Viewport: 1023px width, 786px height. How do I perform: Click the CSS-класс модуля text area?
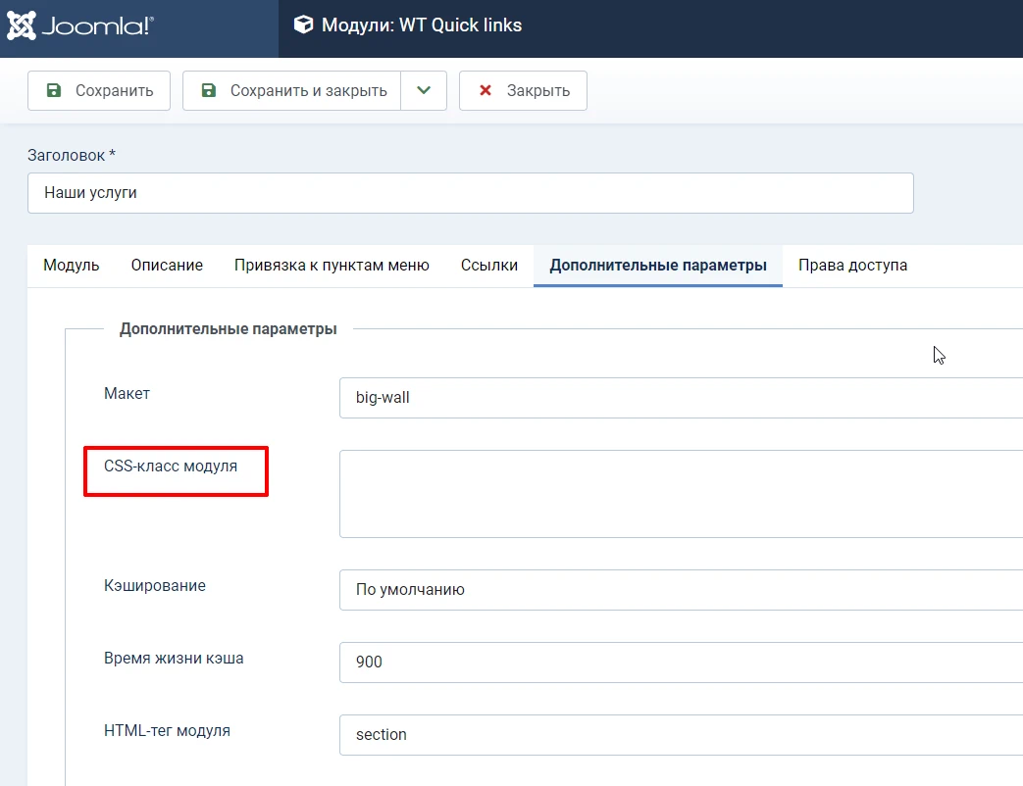point(681,493)
